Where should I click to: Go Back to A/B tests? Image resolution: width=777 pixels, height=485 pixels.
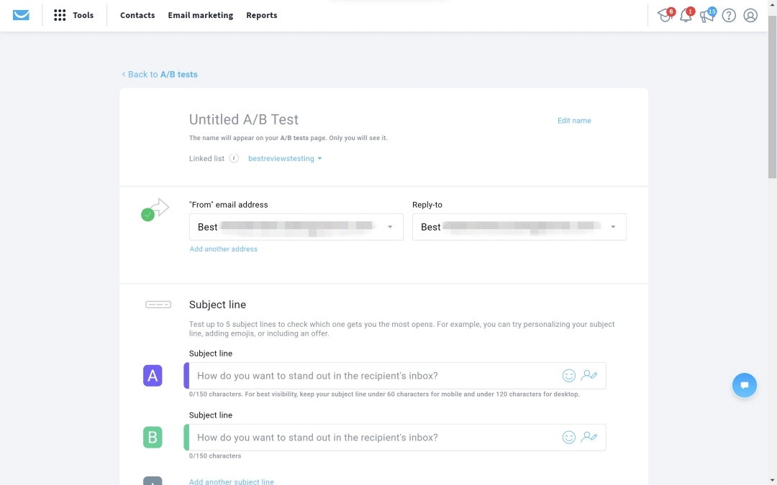point(160,74)
